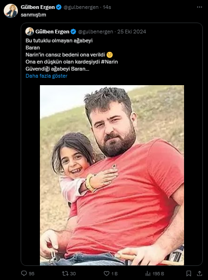The width and height of the screenshot is (208, 280).
Task: View analytics via the bar chart icon
Action: tap(148, 273)
